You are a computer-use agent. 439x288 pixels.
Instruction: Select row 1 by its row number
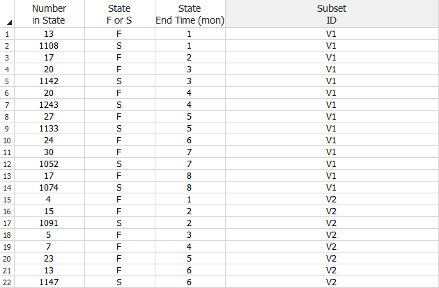click(x=8, y=33)
